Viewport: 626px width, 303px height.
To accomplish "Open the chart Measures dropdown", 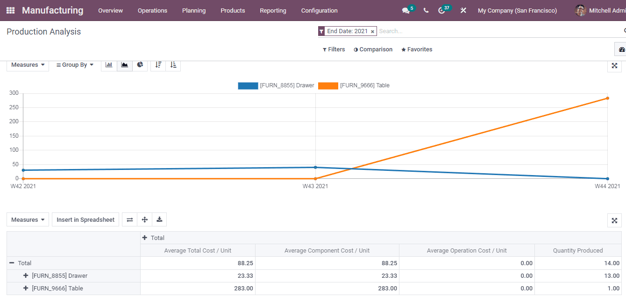I will pos(28,65).
